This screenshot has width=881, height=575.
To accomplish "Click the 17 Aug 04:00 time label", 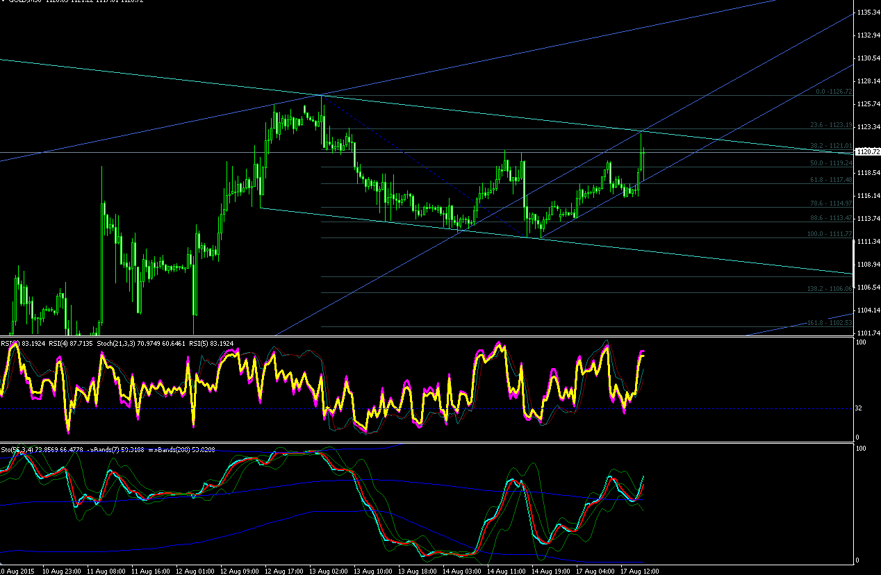I will tap(595, 571).
